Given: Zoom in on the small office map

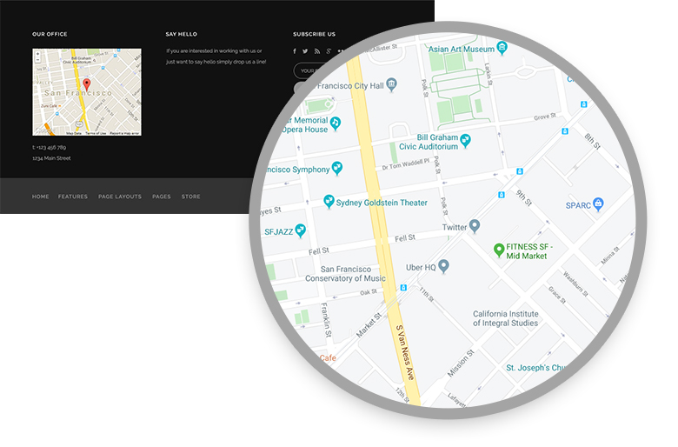Looking at the screenshot, I should [37, 54].
